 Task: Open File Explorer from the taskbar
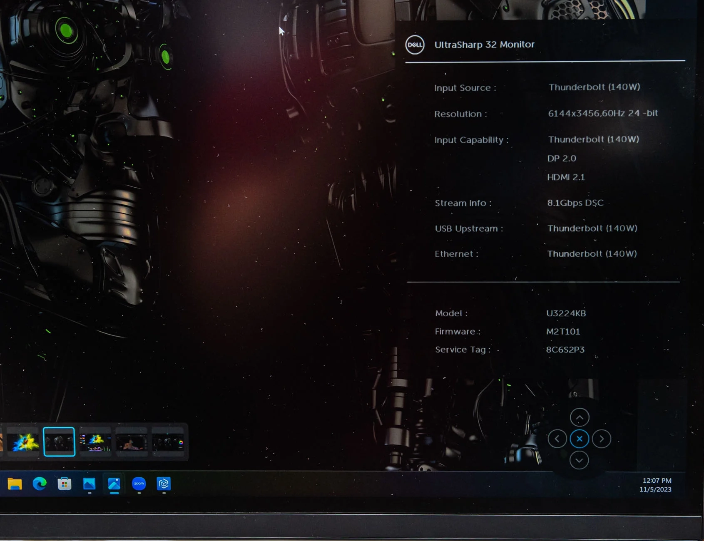[x=15, y=484]
